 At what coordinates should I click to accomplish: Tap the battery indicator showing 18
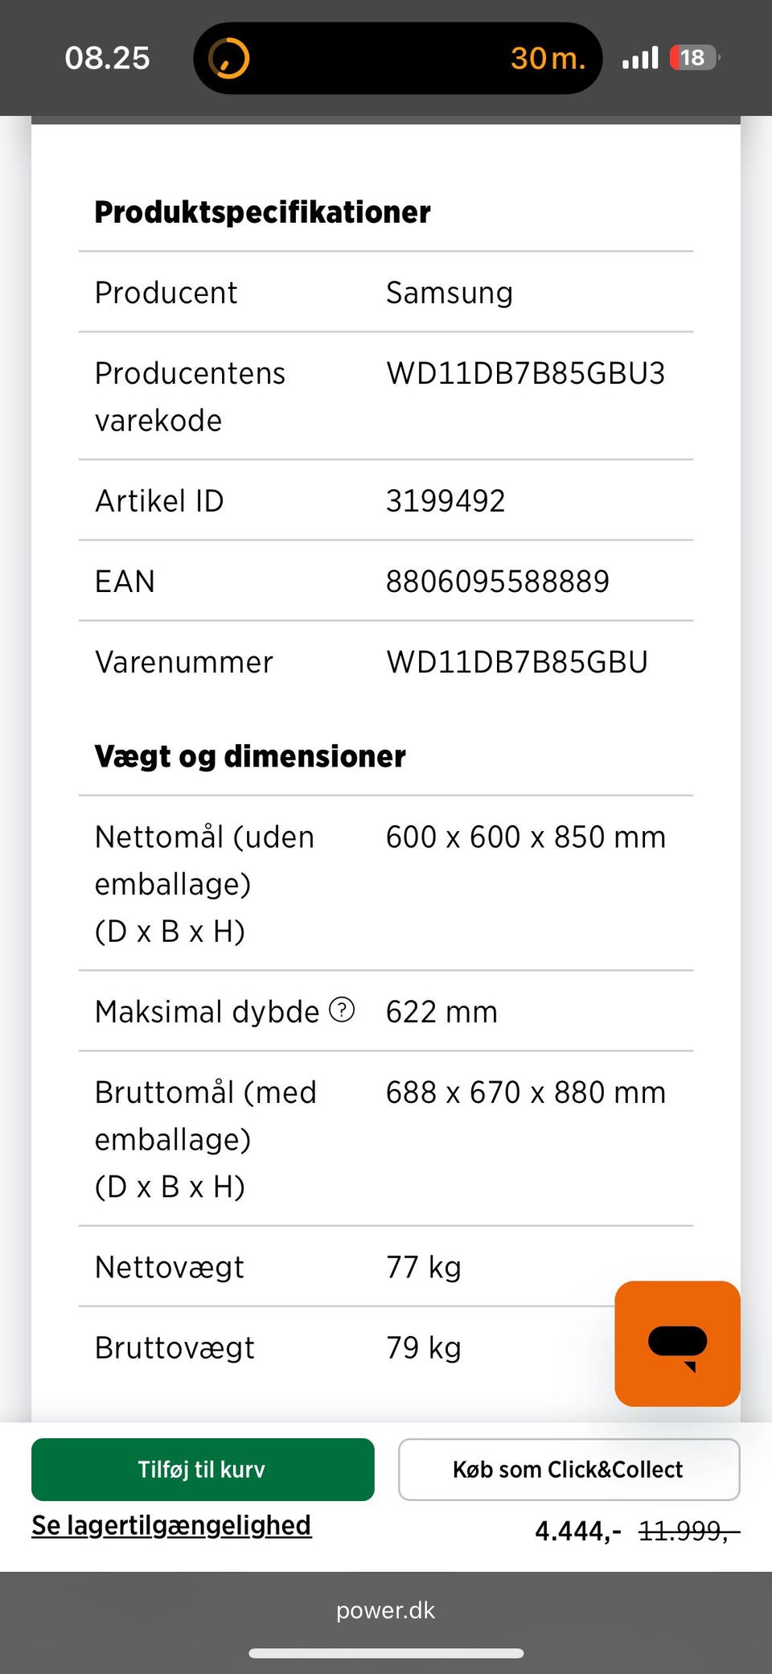(x=695, y=58)
